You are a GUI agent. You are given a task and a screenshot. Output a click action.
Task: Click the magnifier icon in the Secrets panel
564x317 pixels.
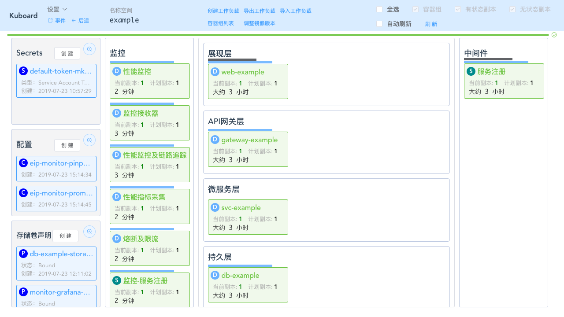(89, 49)
